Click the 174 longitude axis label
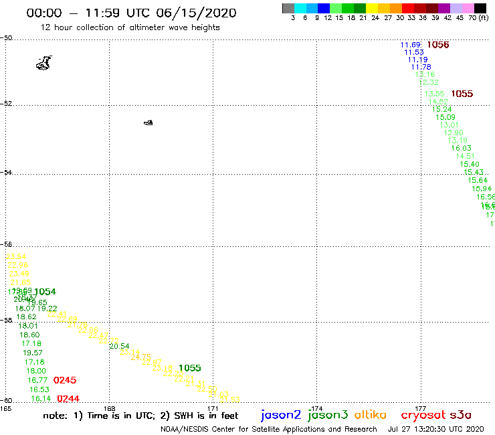The image size is (495, 435). (x=316, y=408)
